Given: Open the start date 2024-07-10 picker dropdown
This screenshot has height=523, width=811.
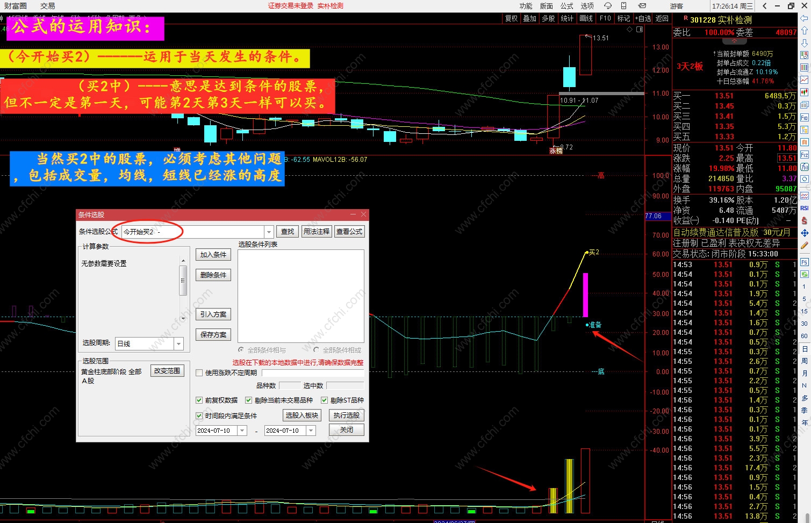Looking at the screenshot, I should (242, 431).
